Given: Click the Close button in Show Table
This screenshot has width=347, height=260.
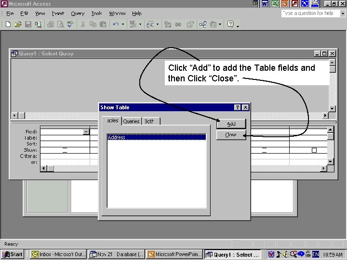Looking at the screenshot, I should tap(231, 135).
